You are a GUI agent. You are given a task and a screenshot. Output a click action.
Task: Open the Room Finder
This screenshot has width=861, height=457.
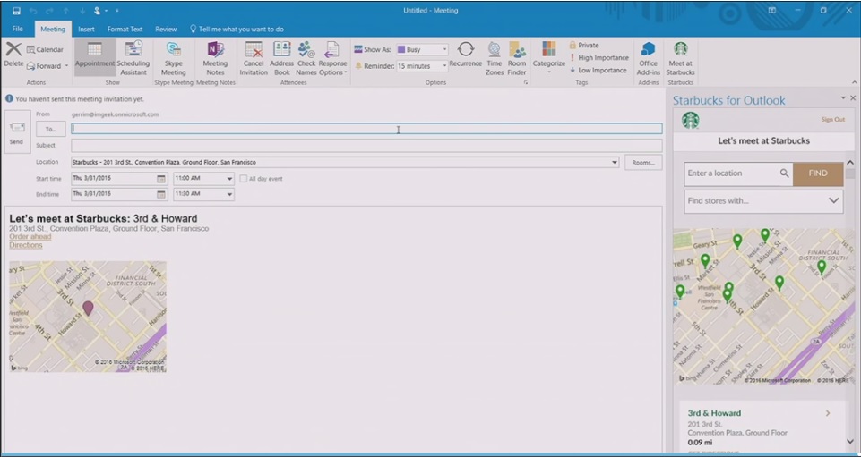tap(517, 57)
